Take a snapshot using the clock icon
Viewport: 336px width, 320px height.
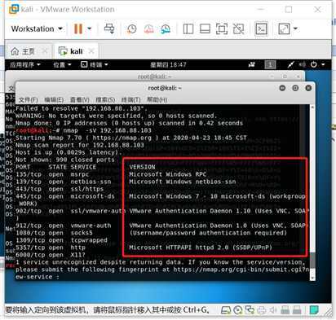tap(132, 28)
